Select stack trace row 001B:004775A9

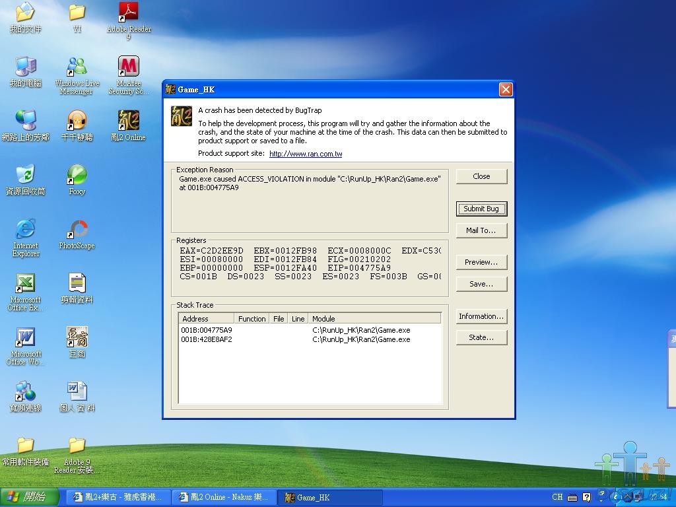pos(310,330)
